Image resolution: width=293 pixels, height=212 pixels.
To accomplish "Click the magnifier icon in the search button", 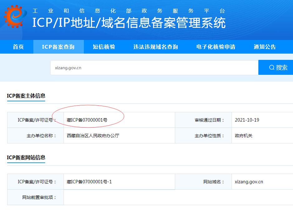I will [x=271, y=67].
